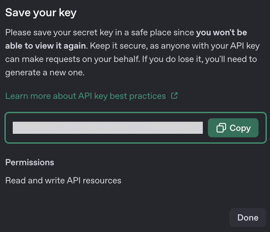270x232 pixels.
Task: Click the Permissions label
Action: (x=30, y=162)
